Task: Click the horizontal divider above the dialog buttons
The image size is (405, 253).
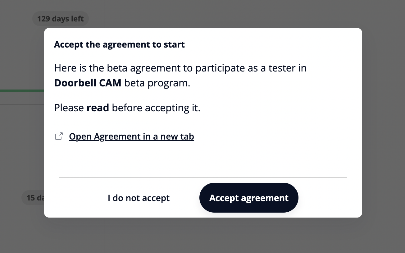Action: tap(203, 177)
